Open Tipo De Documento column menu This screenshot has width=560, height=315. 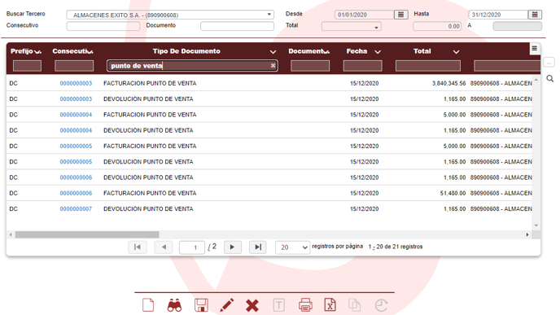273,52
